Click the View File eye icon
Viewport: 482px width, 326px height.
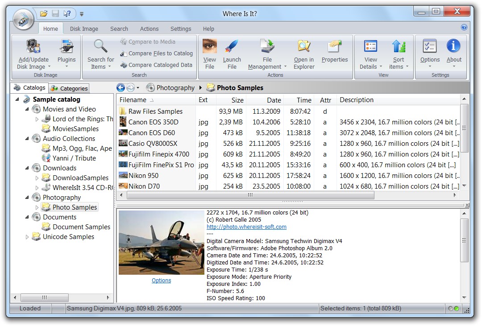tap(210, 46)
